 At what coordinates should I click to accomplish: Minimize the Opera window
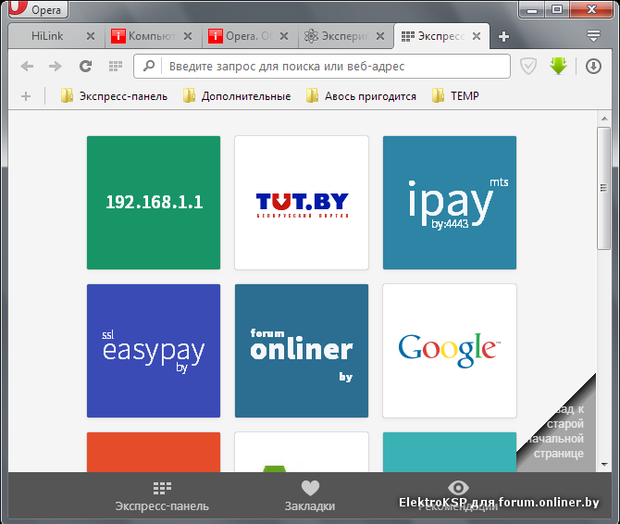(532, 9)
